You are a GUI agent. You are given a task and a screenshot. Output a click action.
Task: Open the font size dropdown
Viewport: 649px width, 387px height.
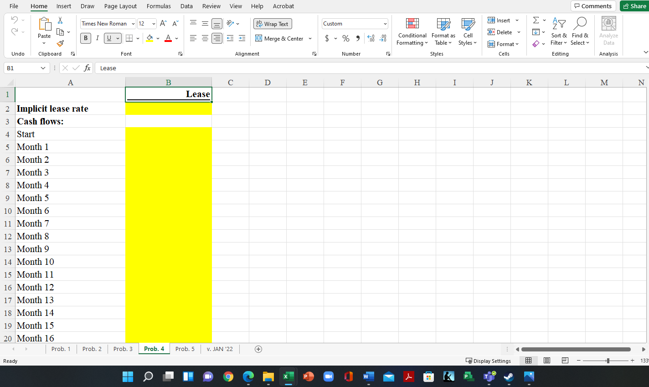(154, 24)
